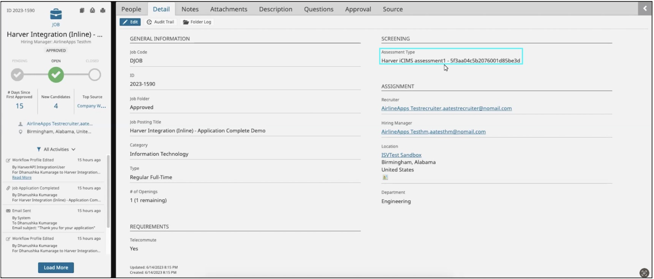Collapse panel with top-right arrow icon
Viewport: 654px width, 279px height.
tap(645, 8)
